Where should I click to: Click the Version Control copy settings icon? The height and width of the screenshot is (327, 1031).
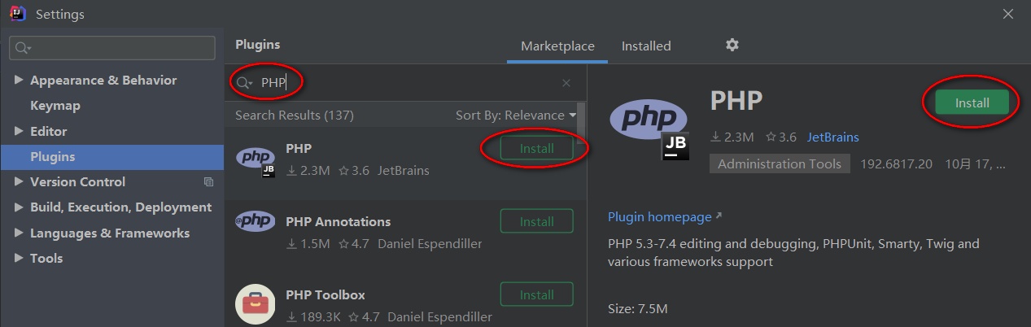[x=209, y=181]
